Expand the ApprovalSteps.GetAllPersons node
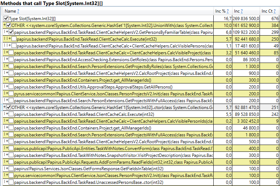Image resolution: width=280 pixels, height=186 pixels. tap(7, 87)
